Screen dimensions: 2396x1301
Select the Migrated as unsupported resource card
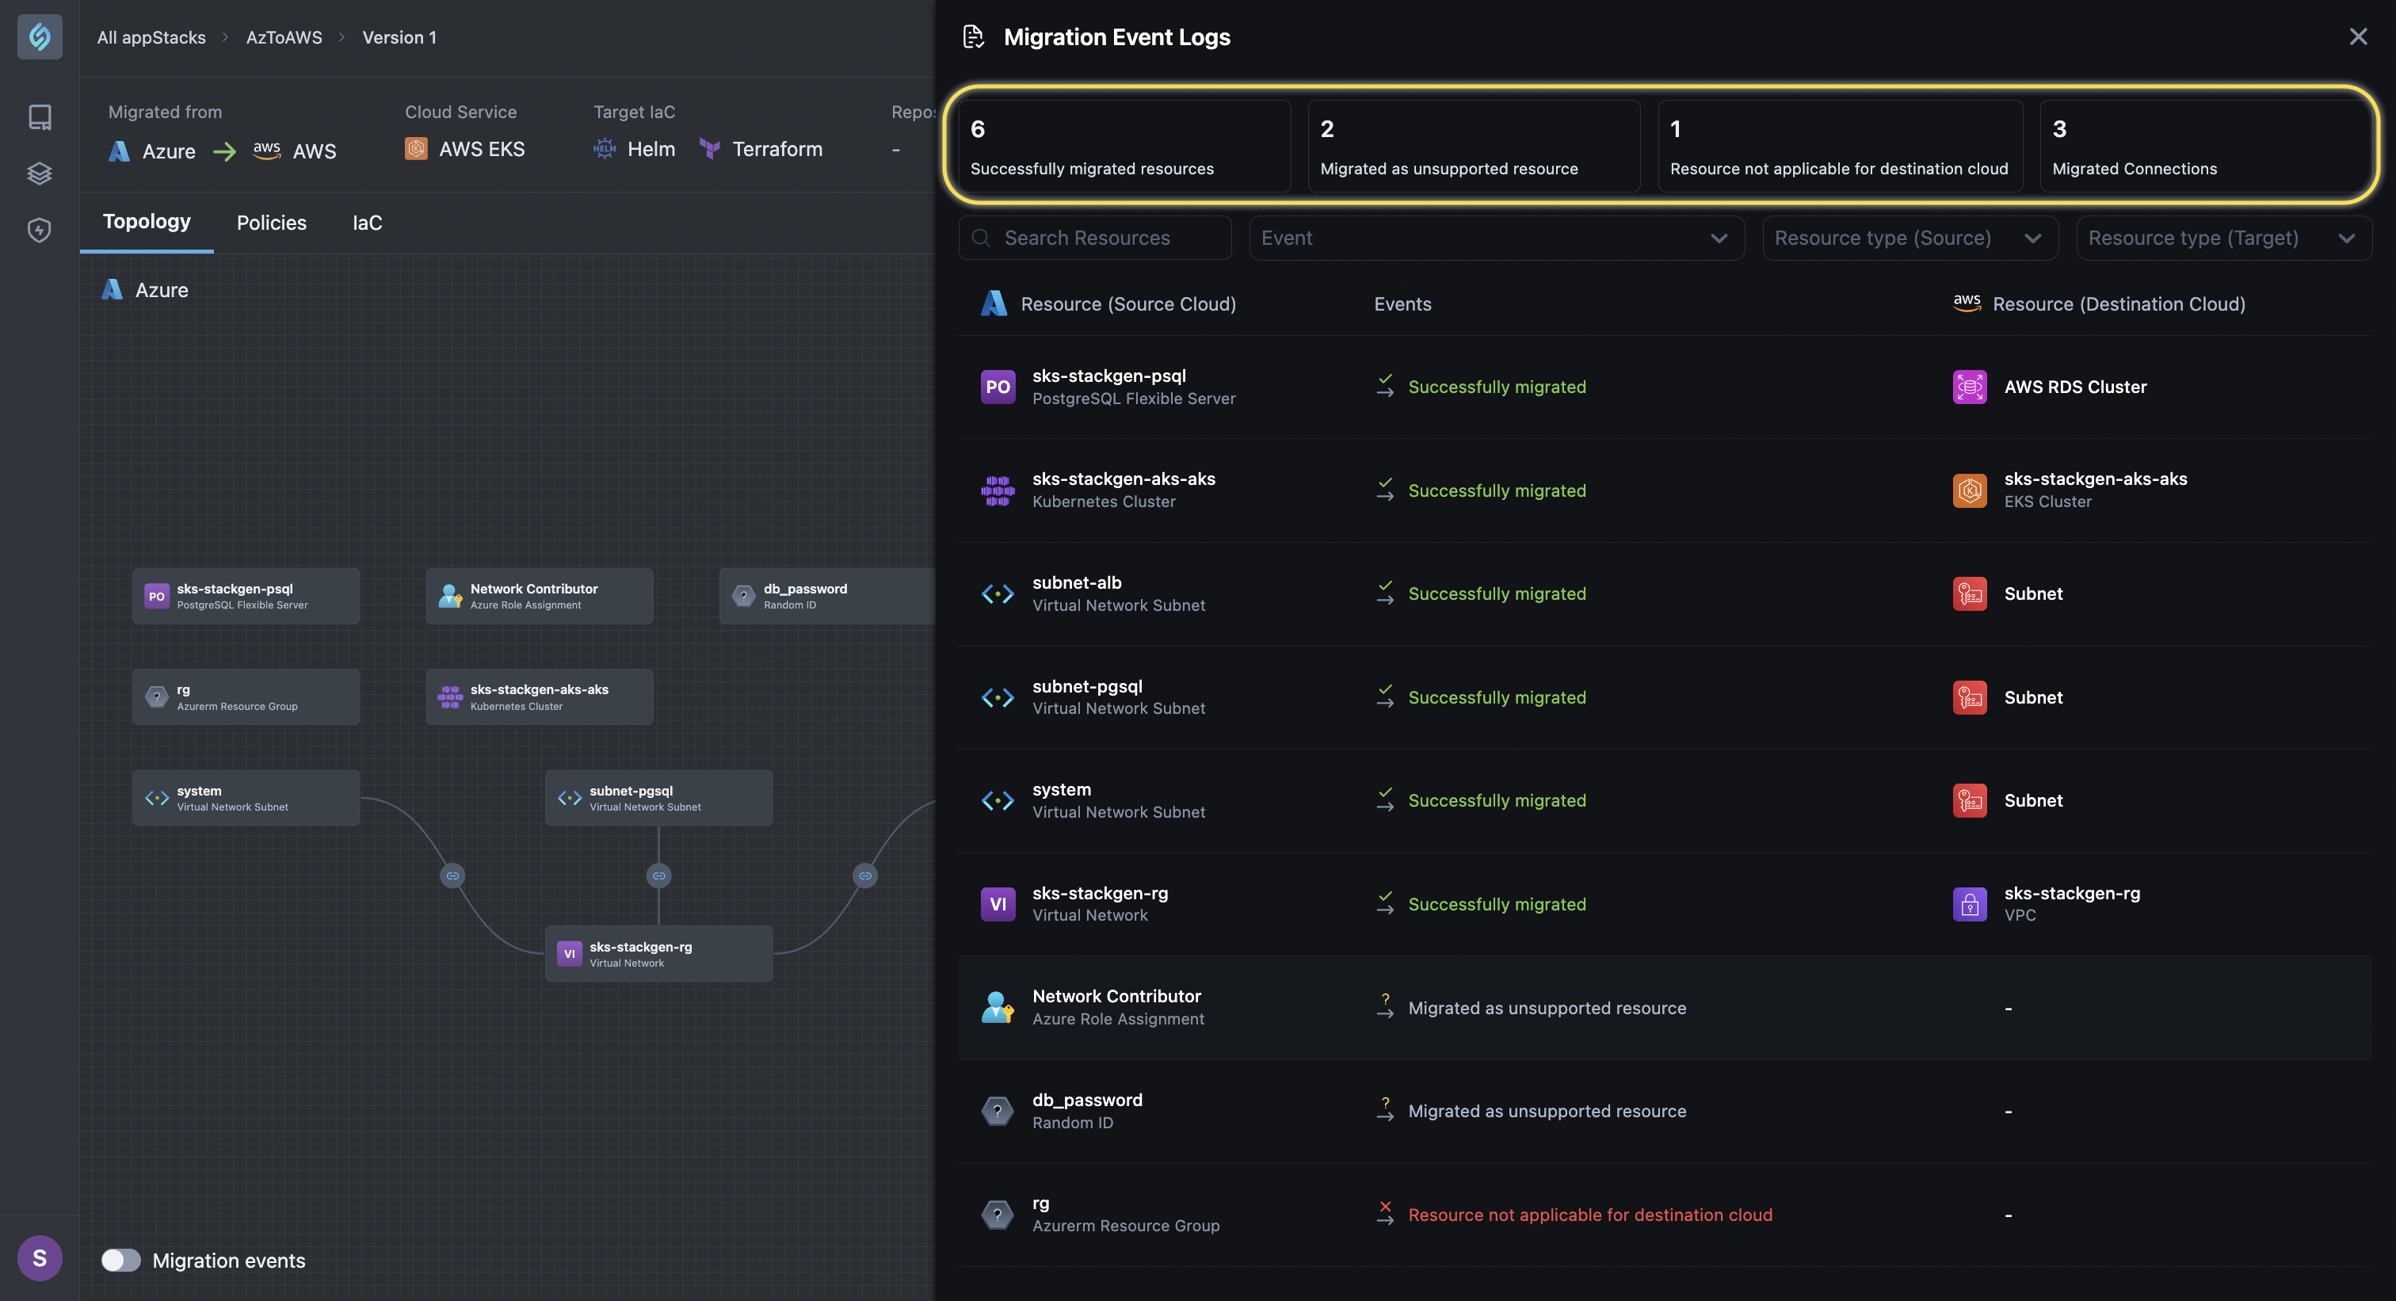click(1475, 146)
